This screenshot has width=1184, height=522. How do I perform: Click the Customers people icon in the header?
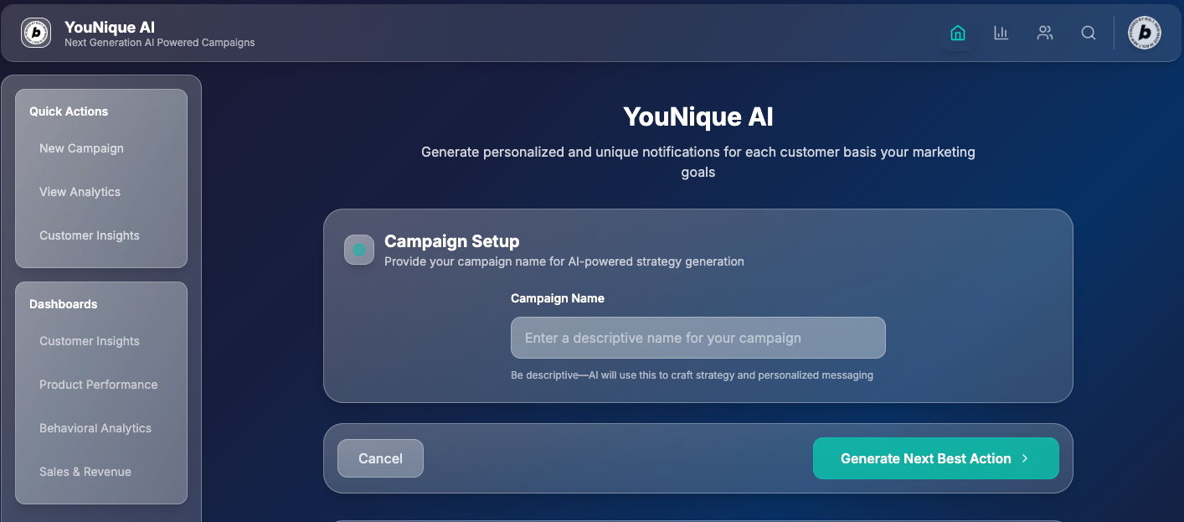coord(1045,33)
